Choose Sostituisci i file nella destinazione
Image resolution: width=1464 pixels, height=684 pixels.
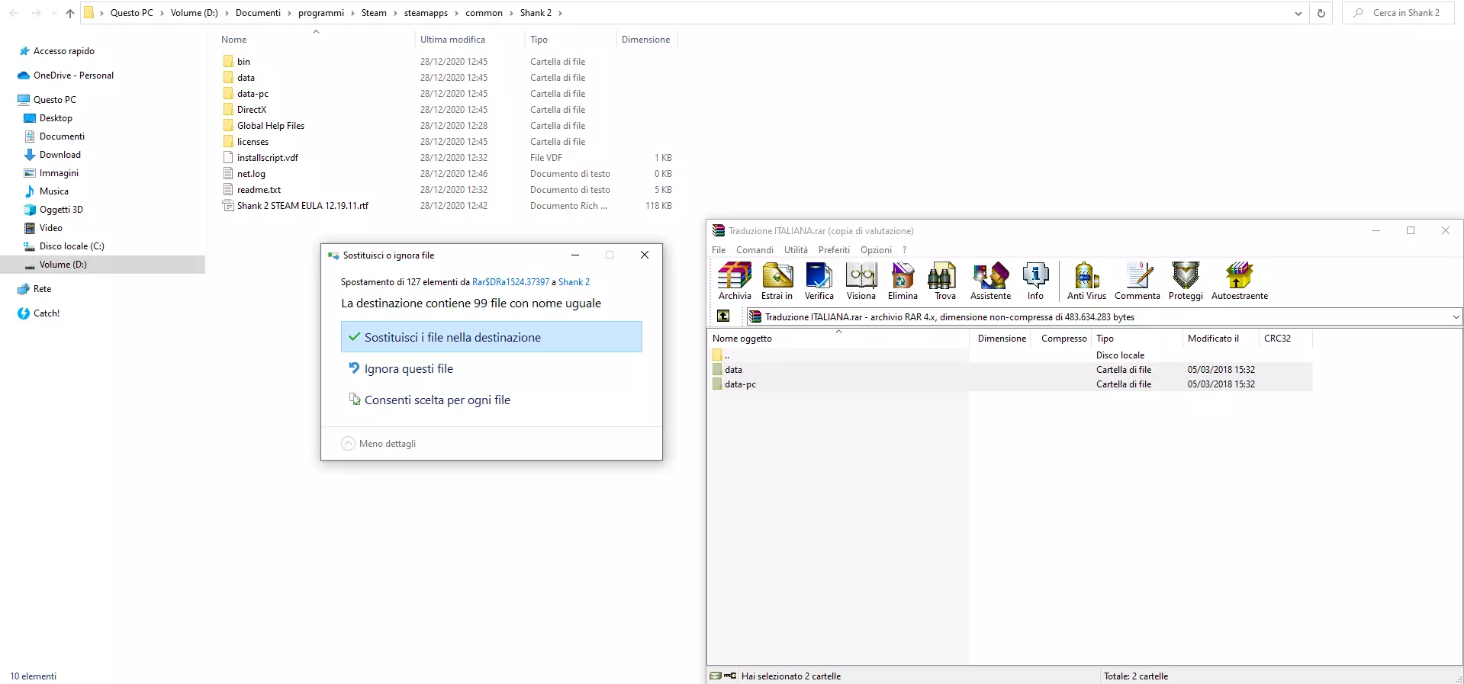pos(491,337)
